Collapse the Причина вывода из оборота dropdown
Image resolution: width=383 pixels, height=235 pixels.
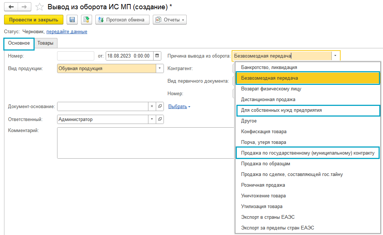tap(335, 56)
